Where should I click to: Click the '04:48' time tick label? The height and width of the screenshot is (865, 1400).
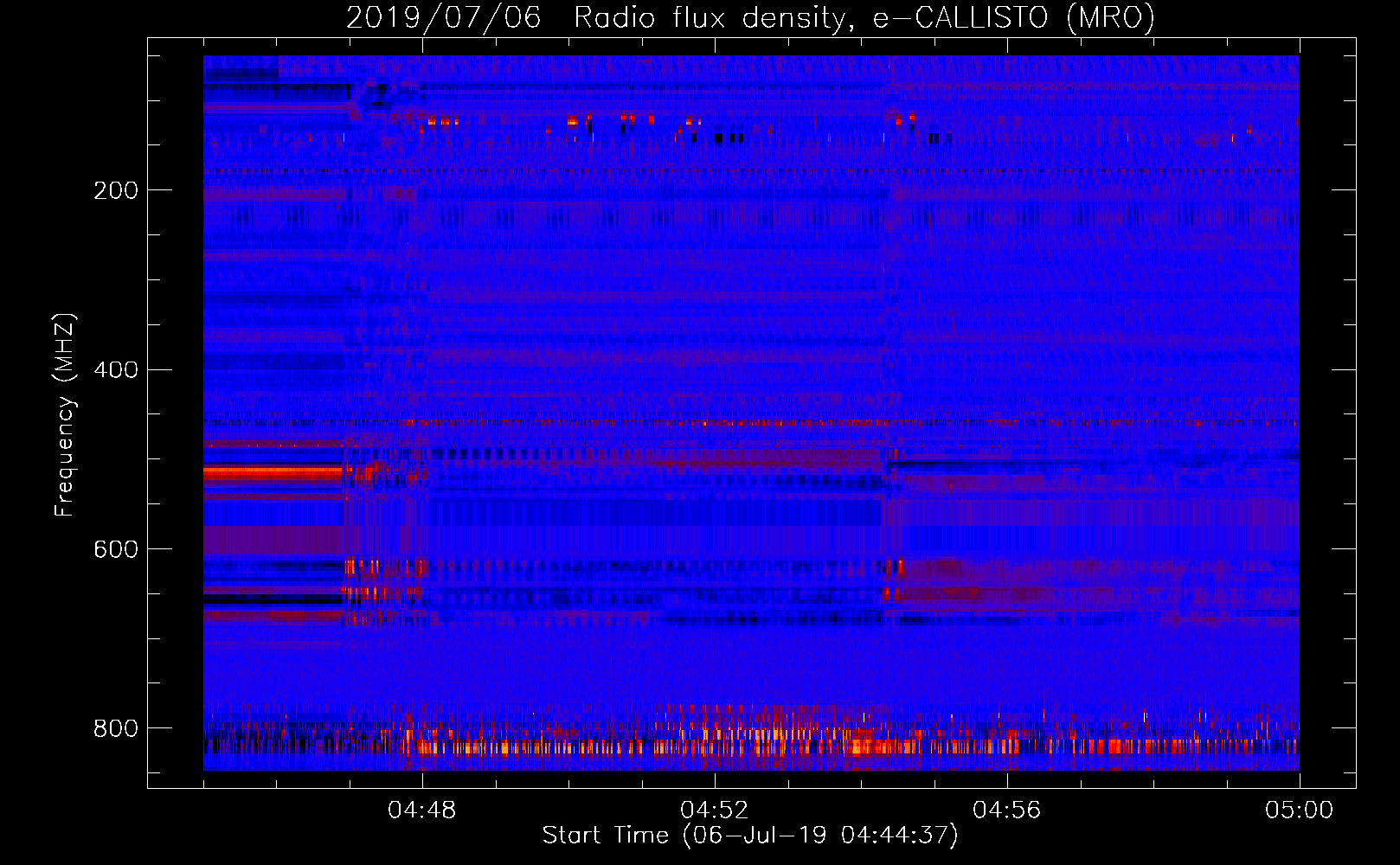tap(422, 810)
